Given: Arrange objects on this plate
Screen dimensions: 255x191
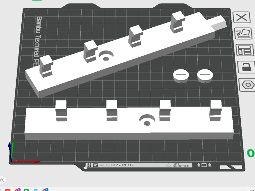Looking at the screenshot, I should click(245, 50).
